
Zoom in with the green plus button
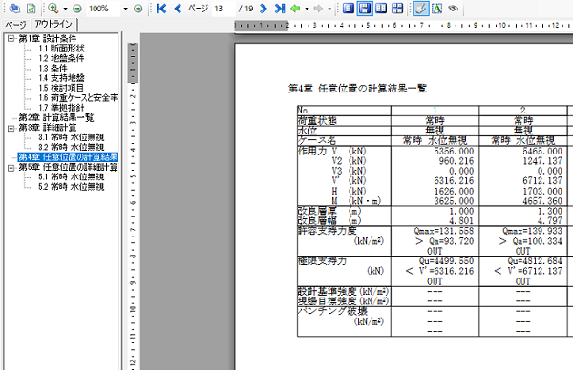(x=138, y=9)
